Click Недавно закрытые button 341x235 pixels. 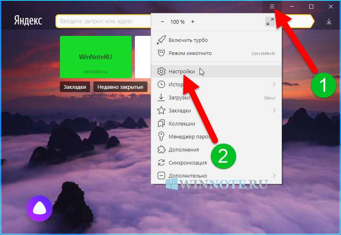click(120, 87)
